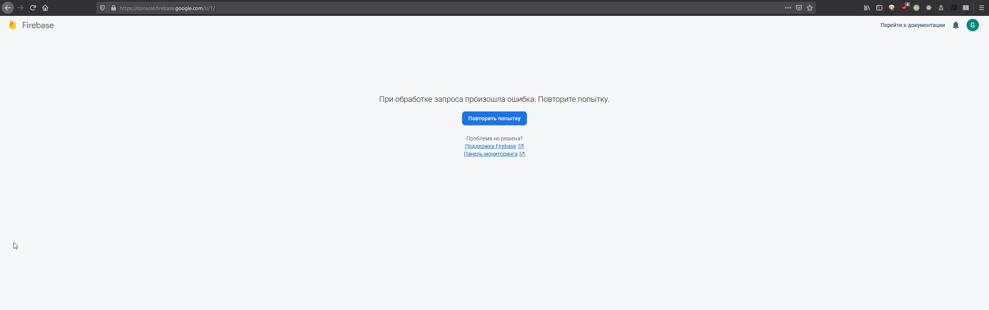Open React Developer Tools extension
Viewport: 989px width, 310px height.
[x=929, y=8]
